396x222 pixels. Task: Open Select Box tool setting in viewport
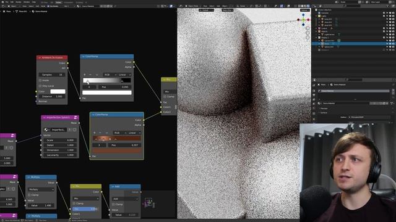227,10
